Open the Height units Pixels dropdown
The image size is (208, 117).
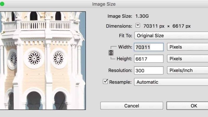[x=187, y=59]
